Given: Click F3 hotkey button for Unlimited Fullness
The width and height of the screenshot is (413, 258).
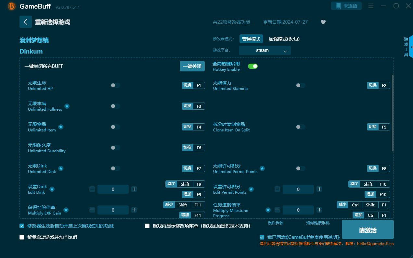Looking at the screenshot, I should click(x=193, y=106).
